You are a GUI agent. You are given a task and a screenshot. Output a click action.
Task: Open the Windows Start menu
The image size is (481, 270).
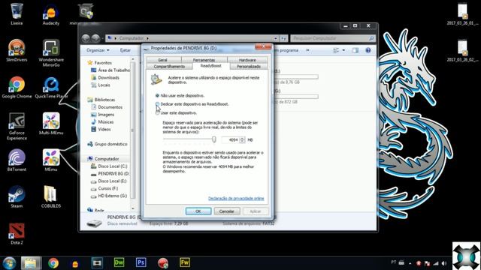[9, 263]
